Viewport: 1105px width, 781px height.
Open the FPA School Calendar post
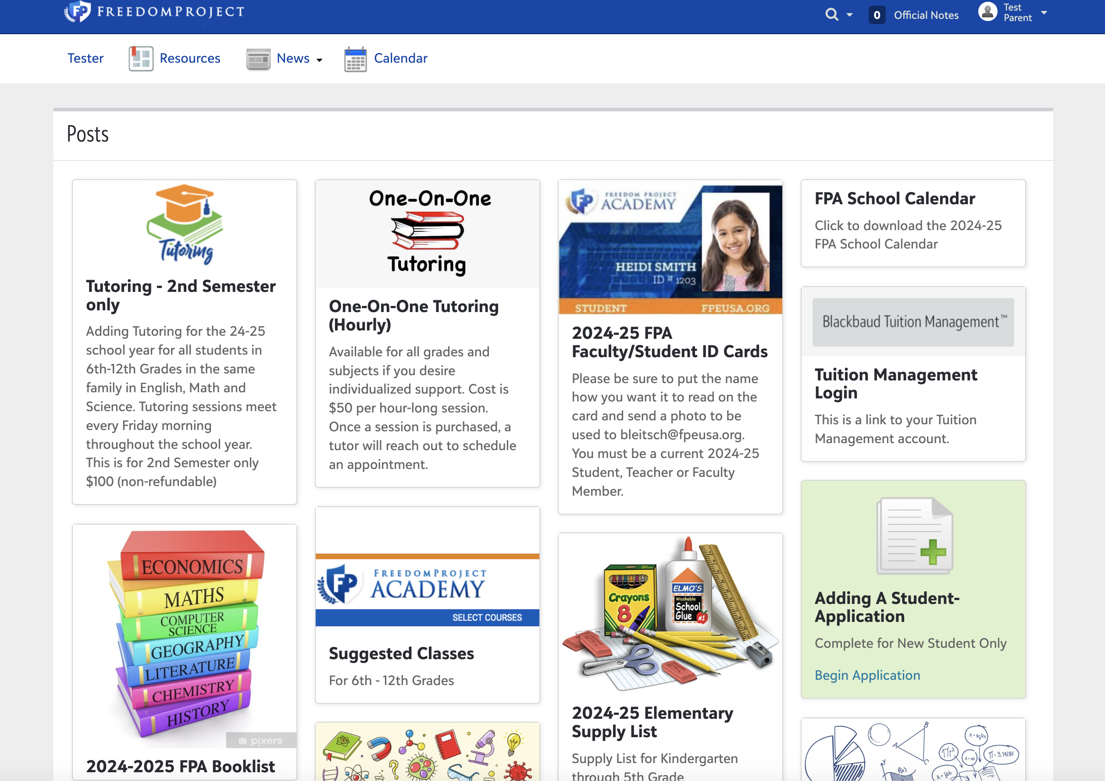click(x=894, y=198)
